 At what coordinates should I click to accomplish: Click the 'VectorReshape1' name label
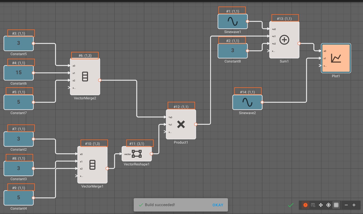137,164
